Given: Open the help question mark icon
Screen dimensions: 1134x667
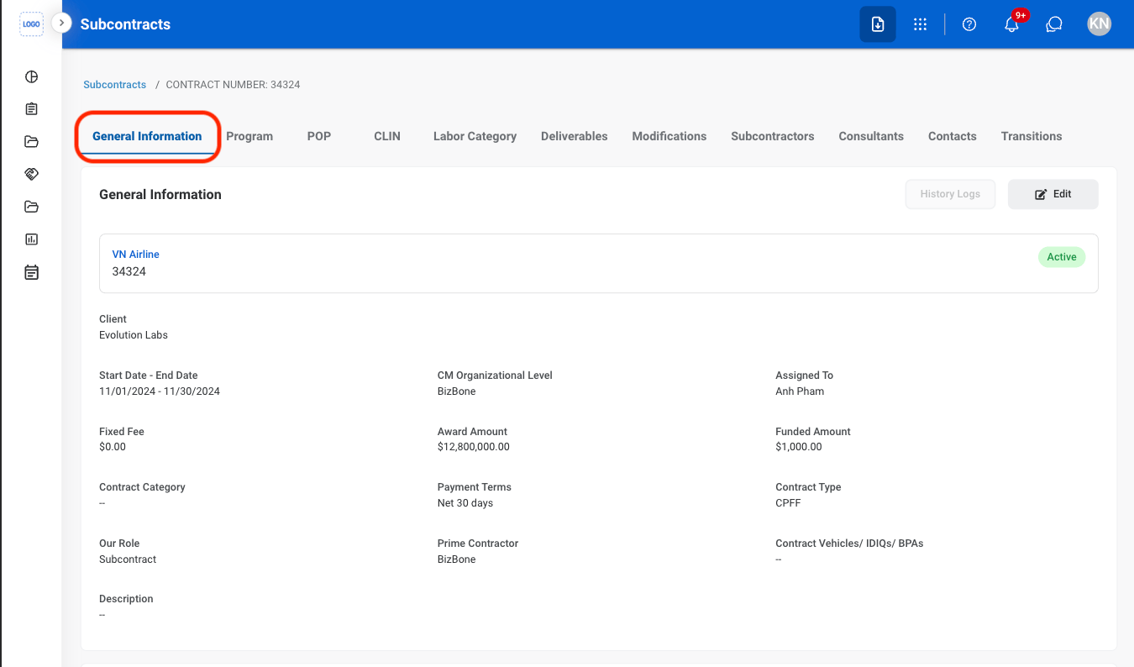Looking at the screenshot, I should 969,24.
